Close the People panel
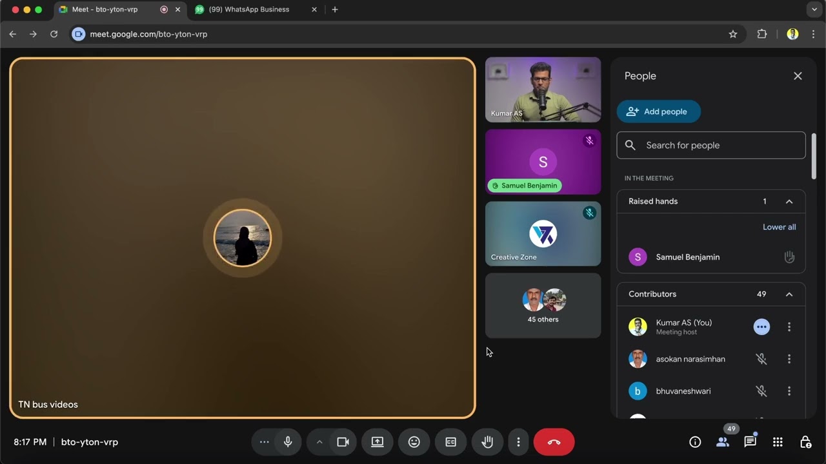826x464 pixels. click(798, 76)
